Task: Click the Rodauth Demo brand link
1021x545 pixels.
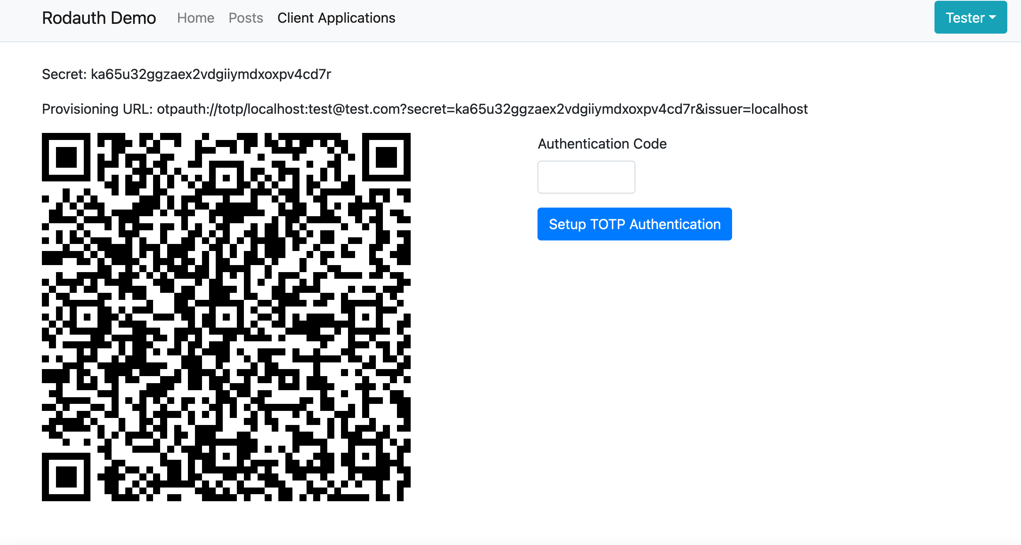Action: coord(99,18)
